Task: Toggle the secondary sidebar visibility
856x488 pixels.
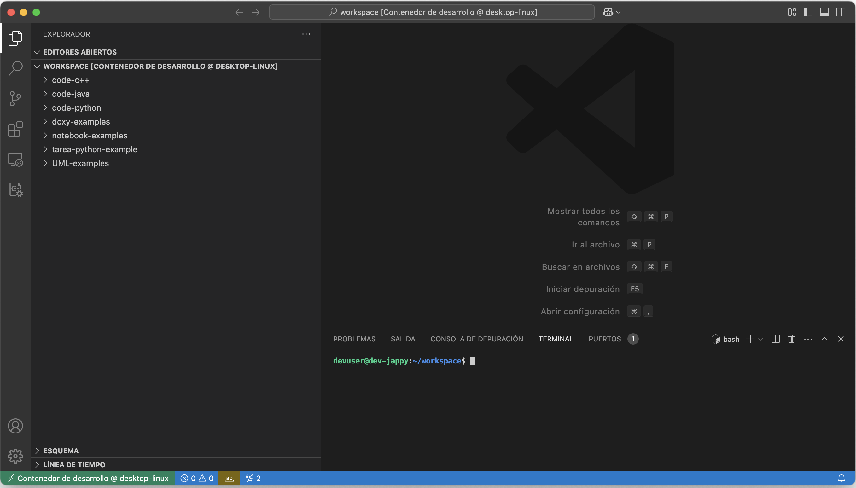Action: pos(841,12)
